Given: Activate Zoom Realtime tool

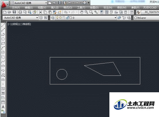Looking at the screenshot, I should tap(86, 12).
